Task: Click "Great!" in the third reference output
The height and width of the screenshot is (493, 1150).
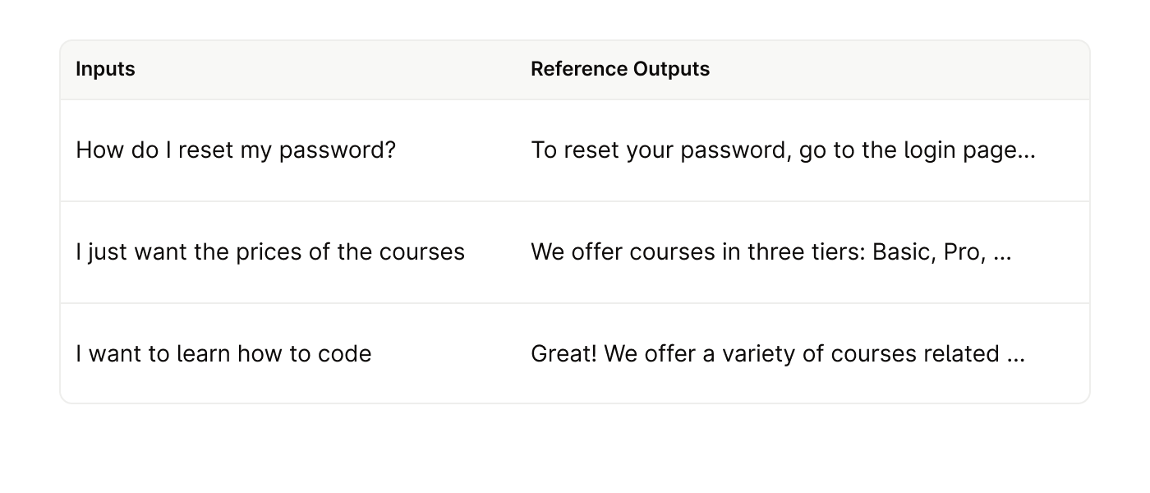Action: point(559,354)
